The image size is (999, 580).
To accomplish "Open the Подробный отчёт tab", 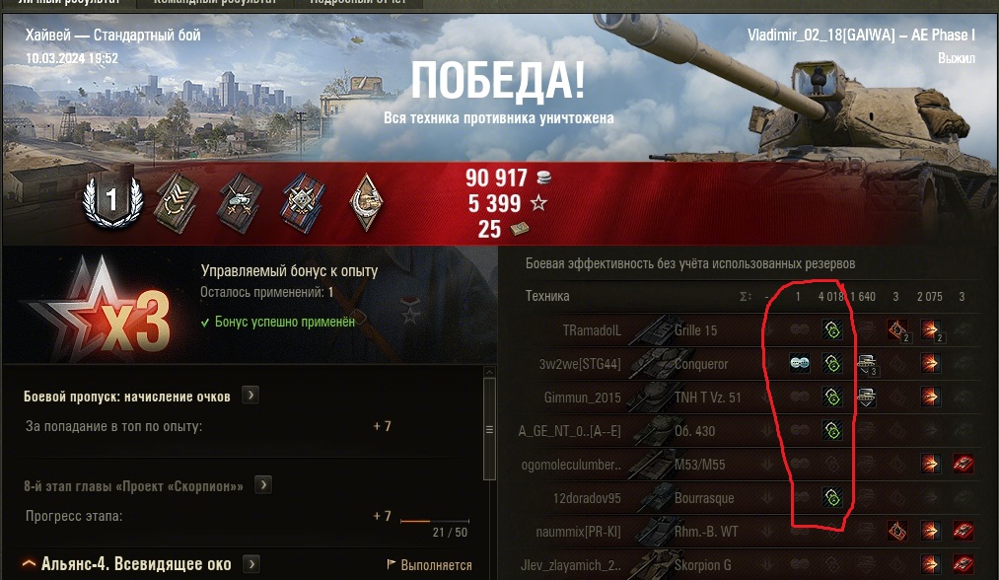I will coord(358,3).
